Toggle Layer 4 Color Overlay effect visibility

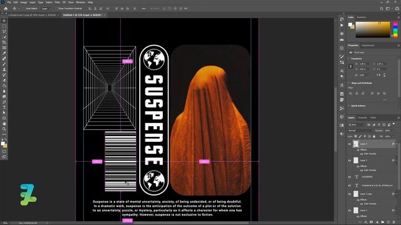click(362, 154)
